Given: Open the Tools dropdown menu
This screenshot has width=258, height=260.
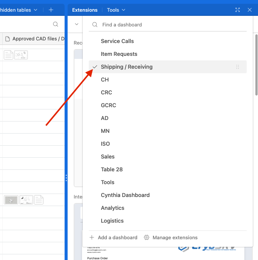Looking at the screenshot, I should 116,10.
